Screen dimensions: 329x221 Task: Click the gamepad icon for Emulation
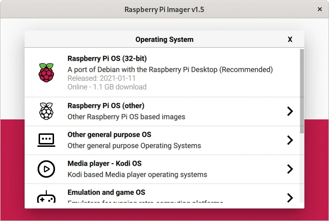coord(46,197)
